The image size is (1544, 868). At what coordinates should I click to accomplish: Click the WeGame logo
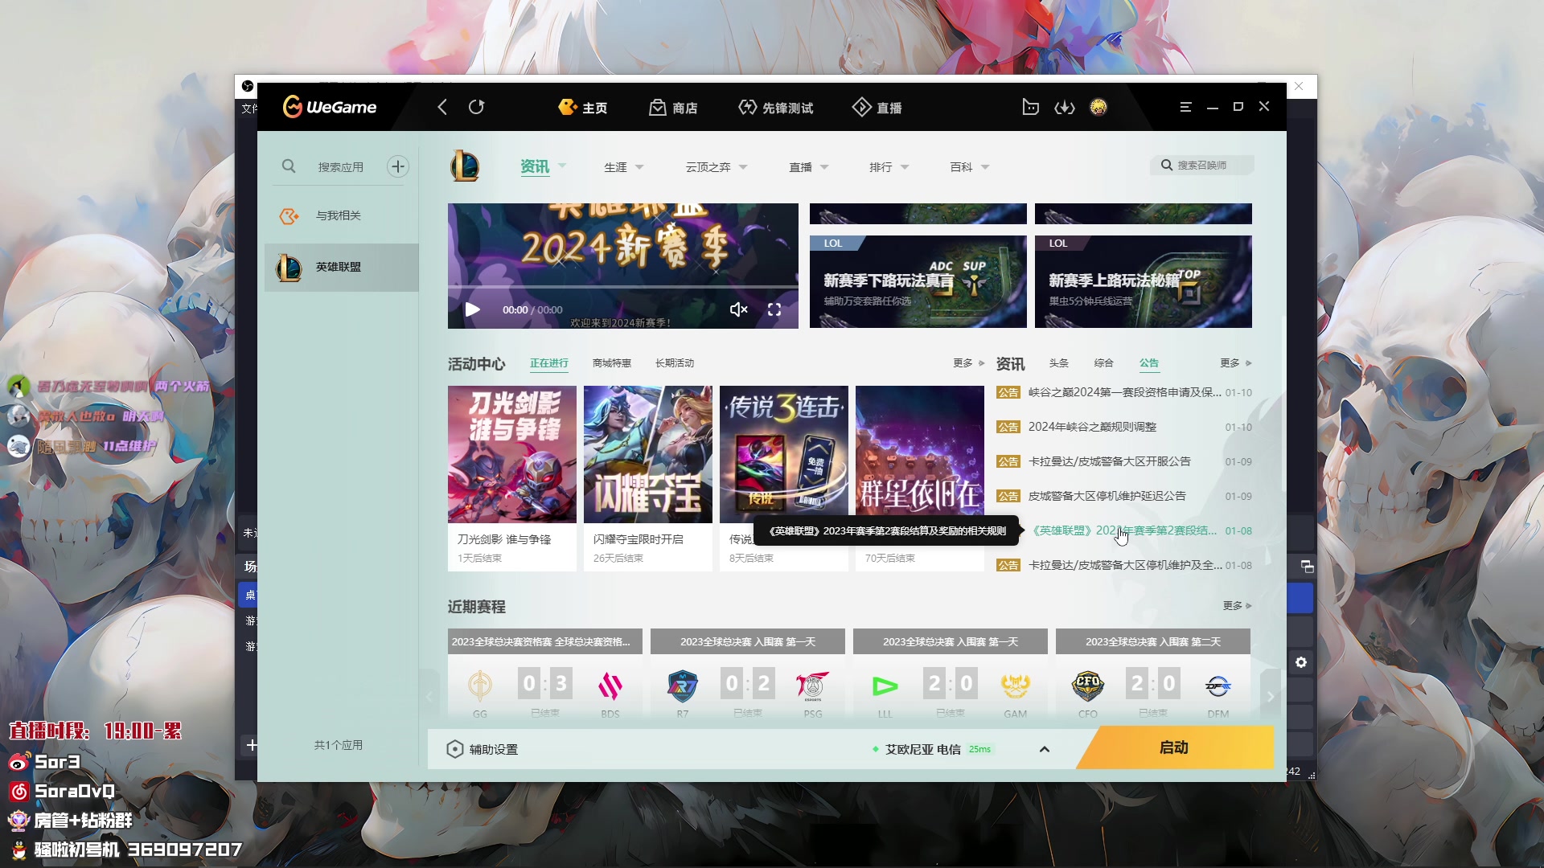[330, 107]
